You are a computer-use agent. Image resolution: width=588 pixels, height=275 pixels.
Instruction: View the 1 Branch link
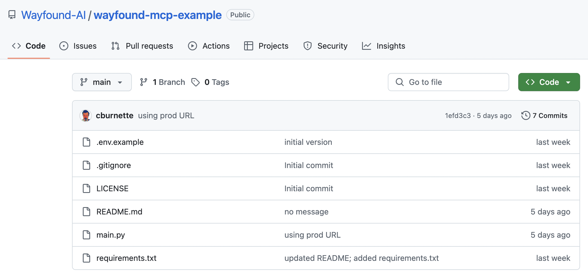coord(162,82)
